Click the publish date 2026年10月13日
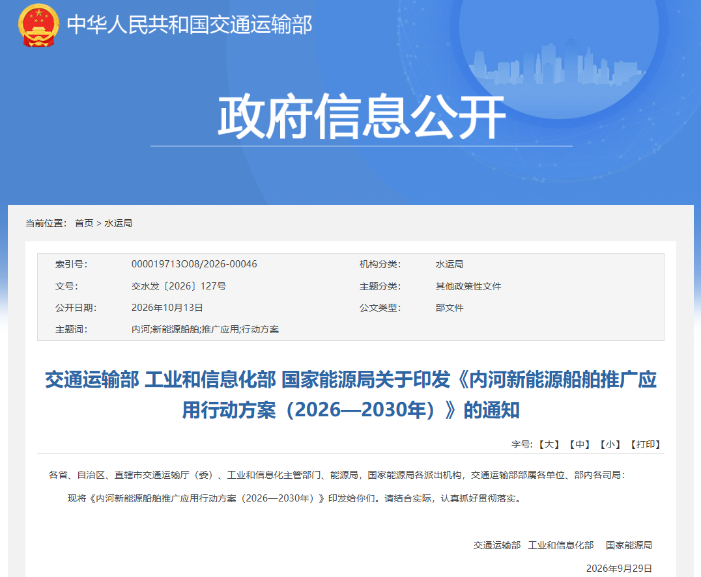701x577 pixels. (x=167, y=308)
